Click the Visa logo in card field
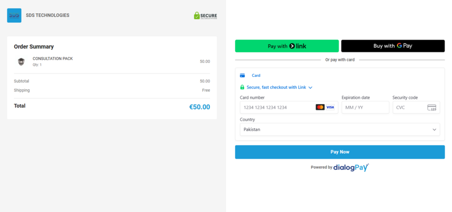The height and width of the screenshot is (212, 452). tap(330, 107)
